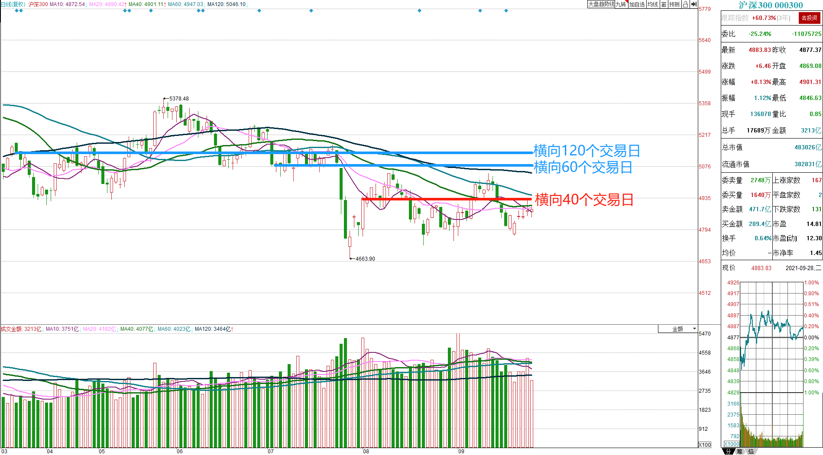Click the X1000 scale label in mini chart
Image resolution: width=823 pixels, height=455 pixels.
(x=732, y=444)
